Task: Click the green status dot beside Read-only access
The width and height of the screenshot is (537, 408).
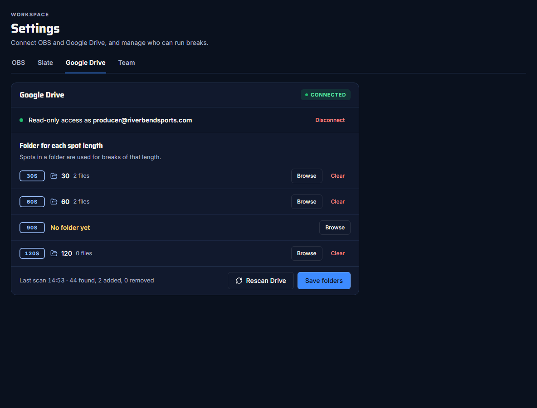Action: (x=21, y=120)
